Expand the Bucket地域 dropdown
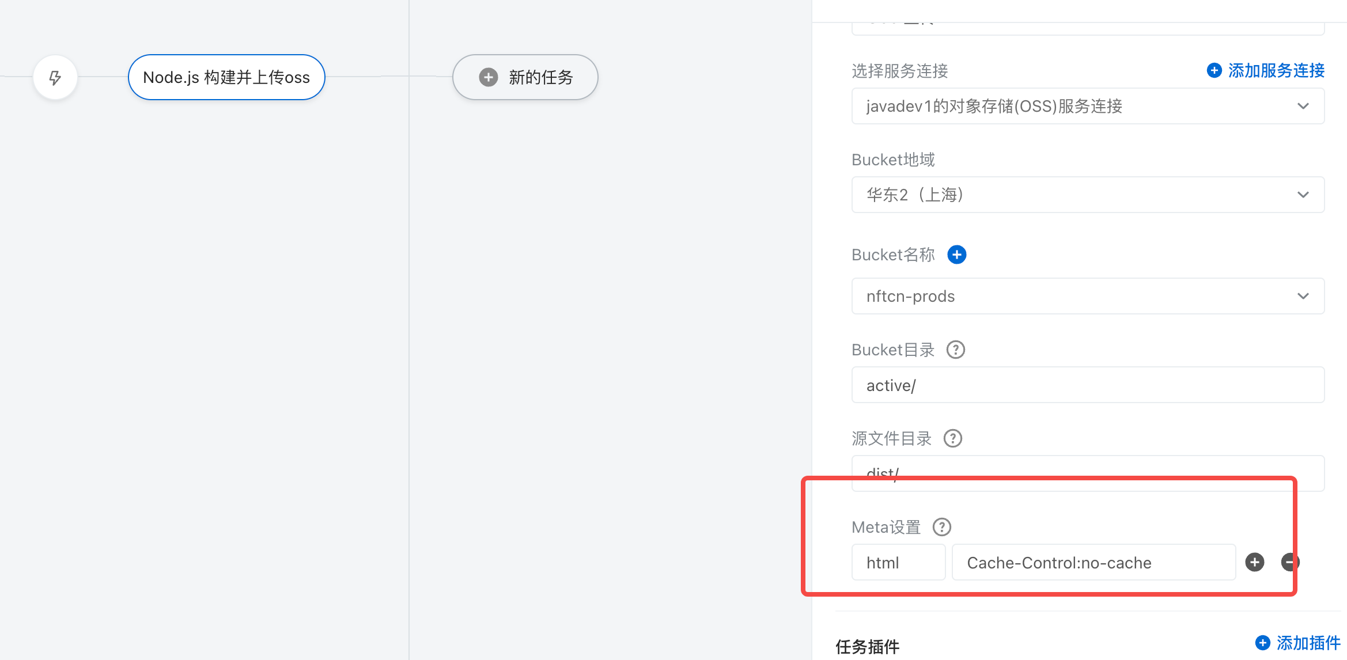The width and height of the screenshot is (1347, 660). tap(1088, 195)
